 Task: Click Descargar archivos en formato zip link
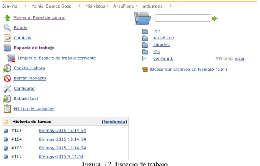point(188,69)
